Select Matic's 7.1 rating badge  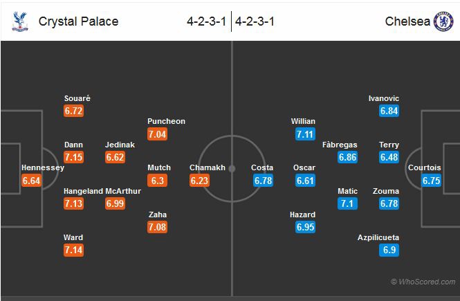(x=347, y=203)
